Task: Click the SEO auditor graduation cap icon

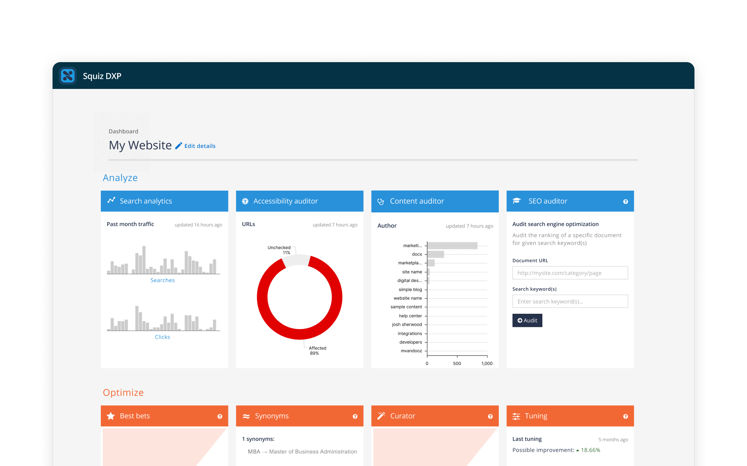Action: [516, 201]
